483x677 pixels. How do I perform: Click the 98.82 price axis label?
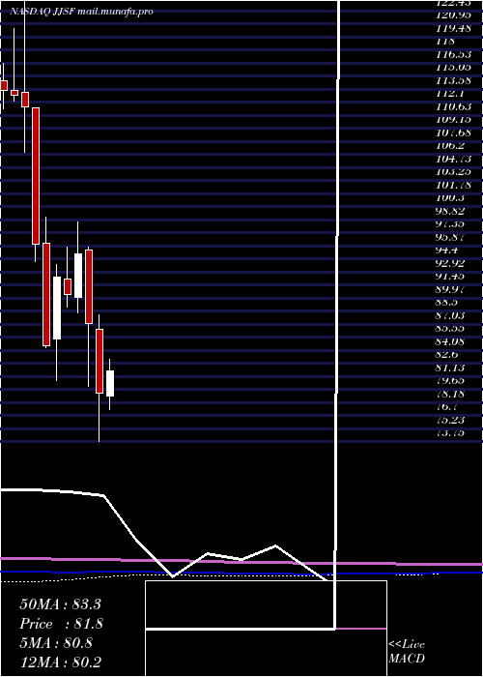pos(451,211)
